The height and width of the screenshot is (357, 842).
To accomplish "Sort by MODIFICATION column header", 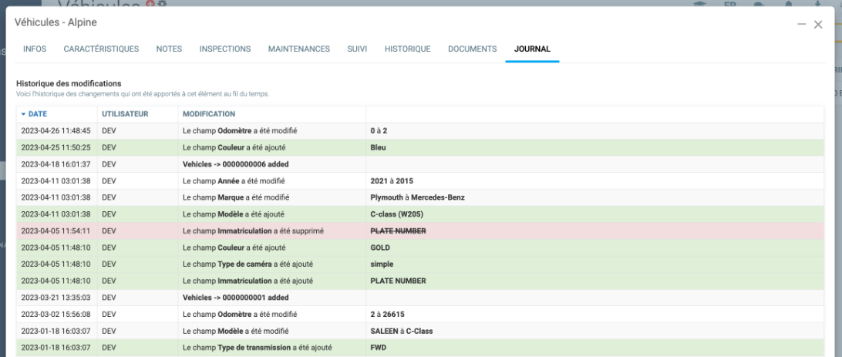I will (x=209, y=114).
